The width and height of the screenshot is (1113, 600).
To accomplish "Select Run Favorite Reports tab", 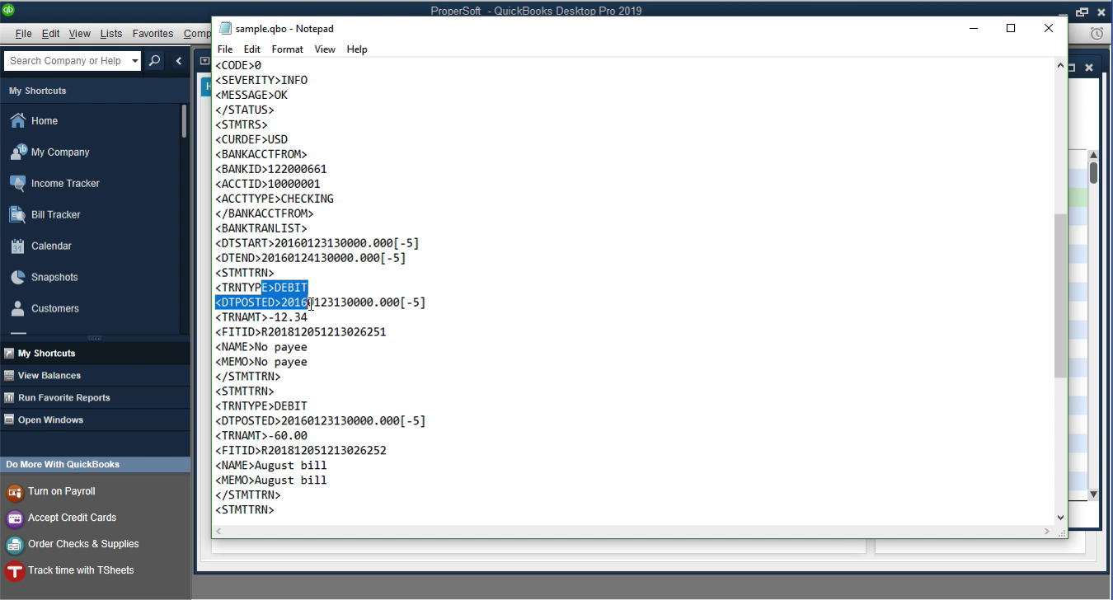I will 95,397.
